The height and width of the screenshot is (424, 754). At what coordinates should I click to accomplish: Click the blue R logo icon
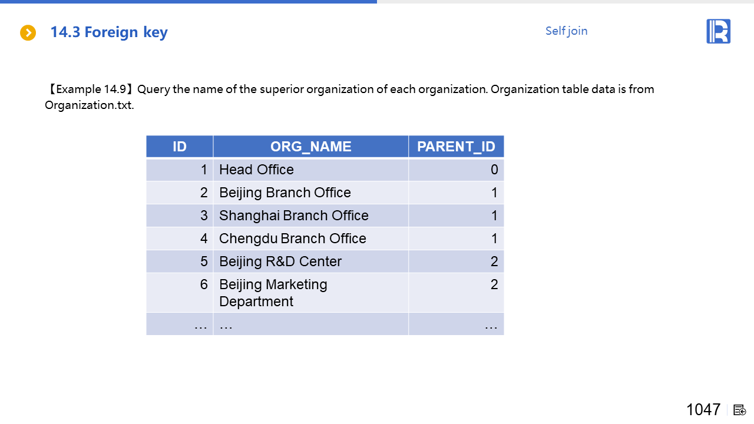(x=718, y=31)
